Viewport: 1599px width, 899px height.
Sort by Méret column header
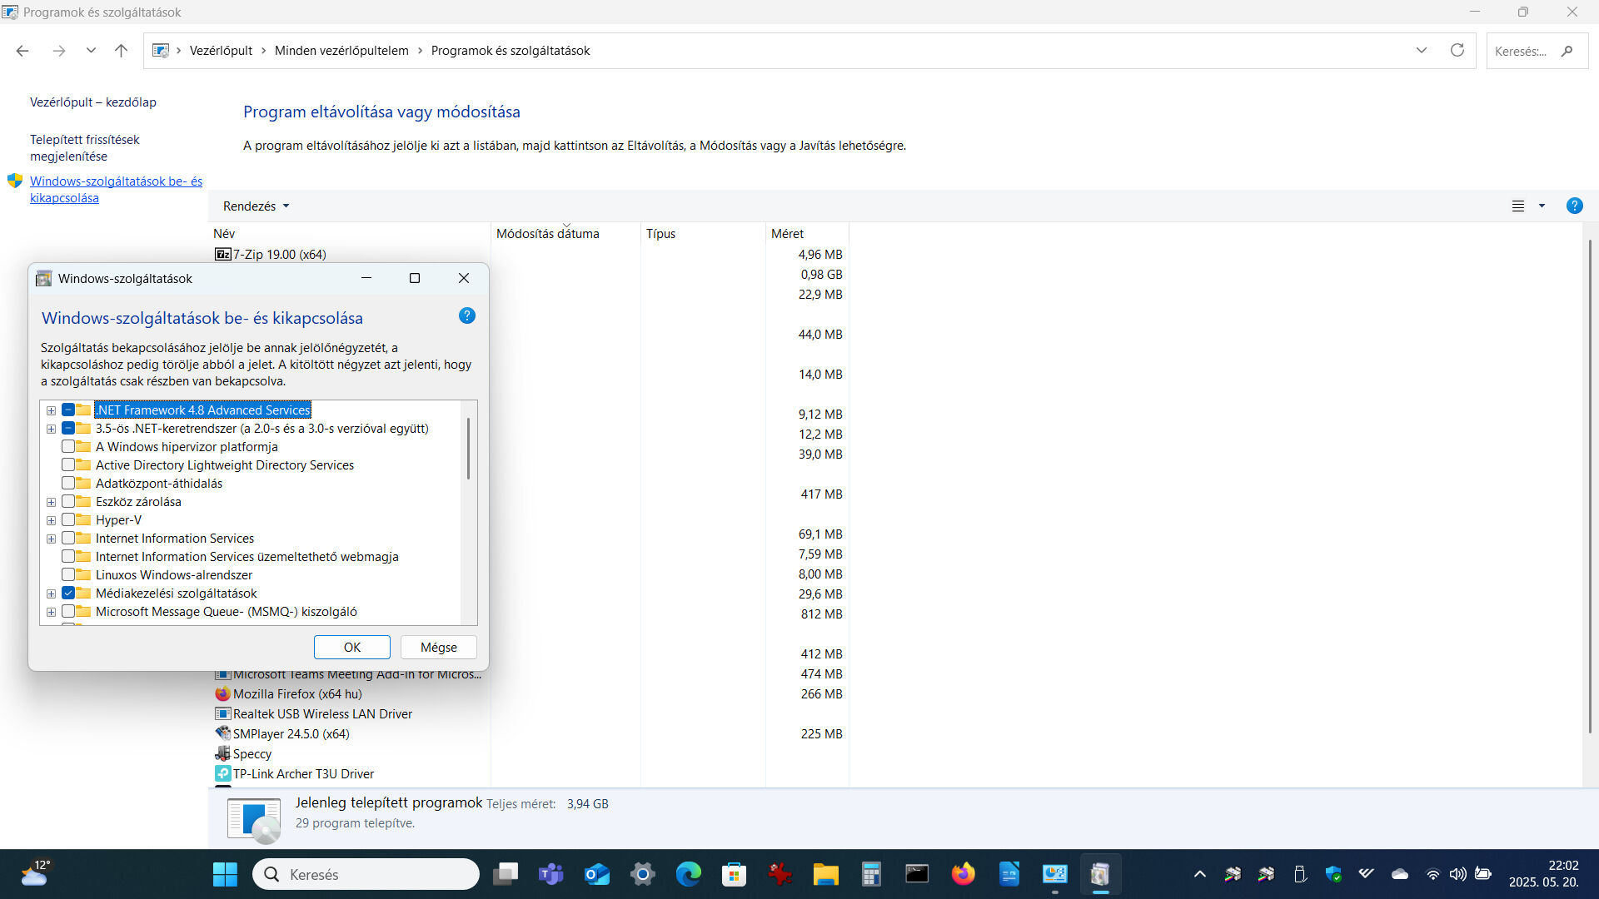tap(807, 234)
